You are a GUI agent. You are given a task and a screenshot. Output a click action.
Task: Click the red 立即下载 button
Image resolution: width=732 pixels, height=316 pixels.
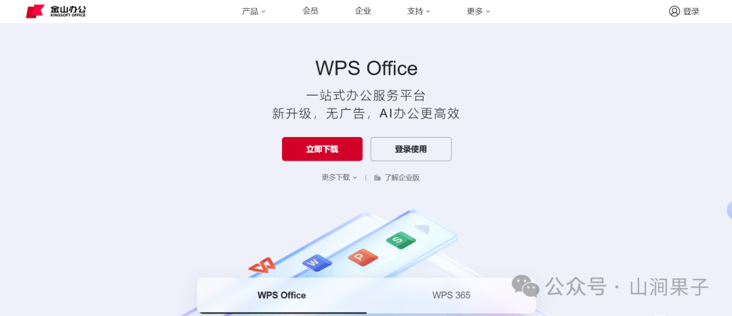[322, 149]
